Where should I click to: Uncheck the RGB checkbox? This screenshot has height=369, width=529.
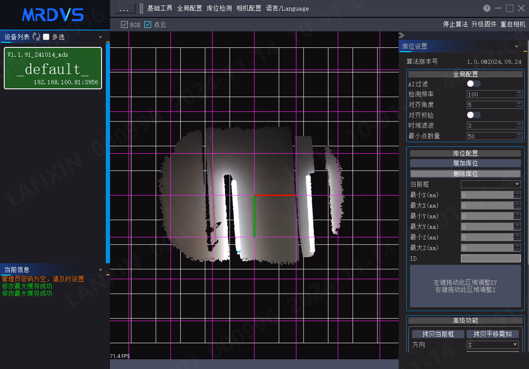(124, 25)
